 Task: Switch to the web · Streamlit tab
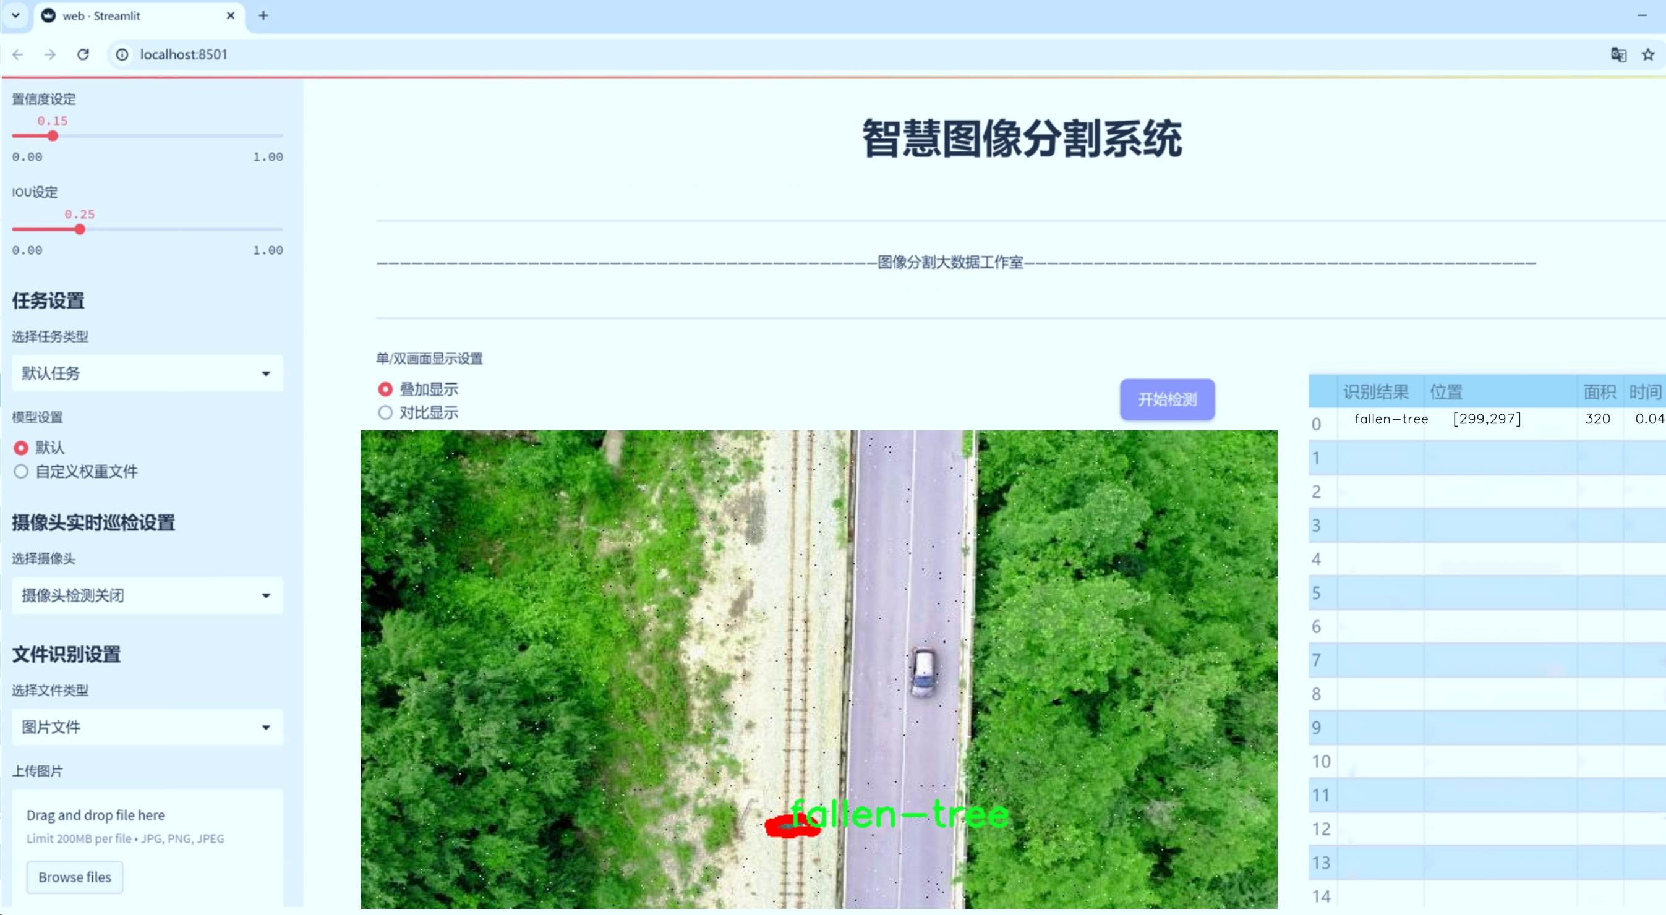pyautogui.click(x=139, y=15)
